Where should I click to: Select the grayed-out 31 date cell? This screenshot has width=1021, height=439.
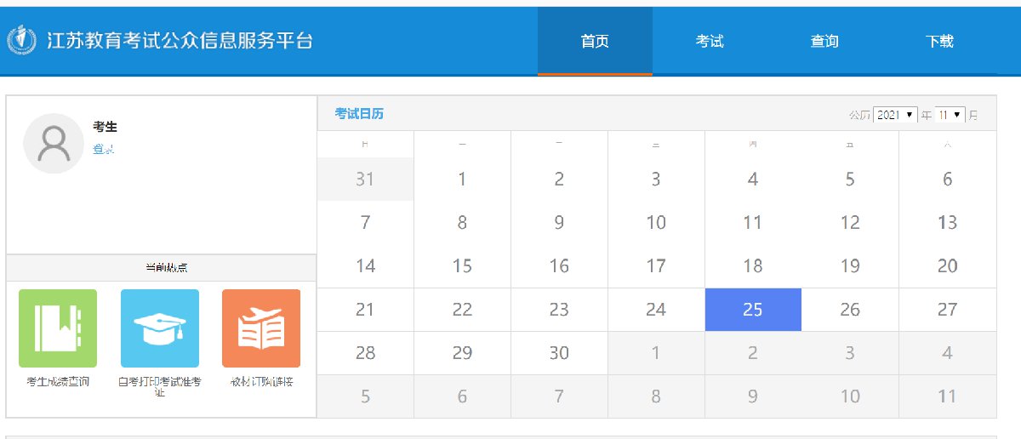(x=365, y=180)
